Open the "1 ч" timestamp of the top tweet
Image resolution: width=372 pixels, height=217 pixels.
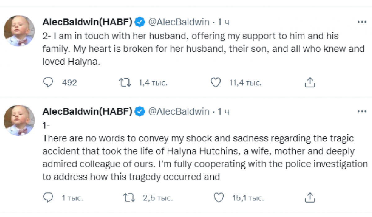pos(223,22)
